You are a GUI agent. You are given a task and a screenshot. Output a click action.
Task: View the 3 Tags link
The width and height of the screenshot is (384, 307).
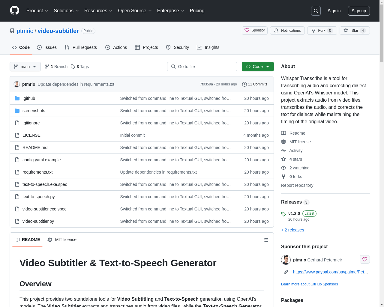click(80, 67)
